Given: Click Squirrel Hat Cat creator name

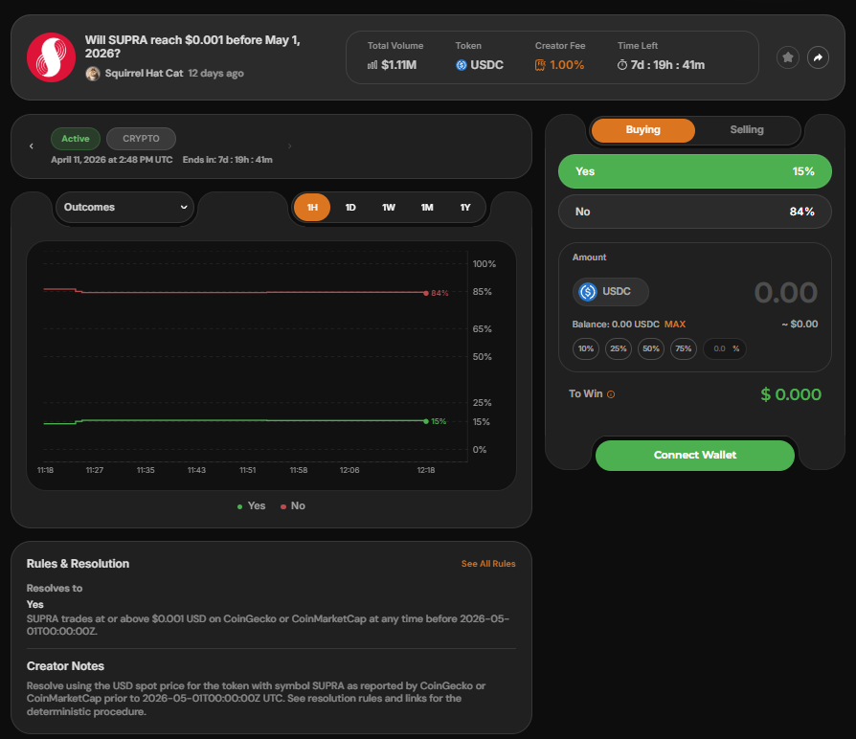Looking at the screenshot, I should (145, 73).
